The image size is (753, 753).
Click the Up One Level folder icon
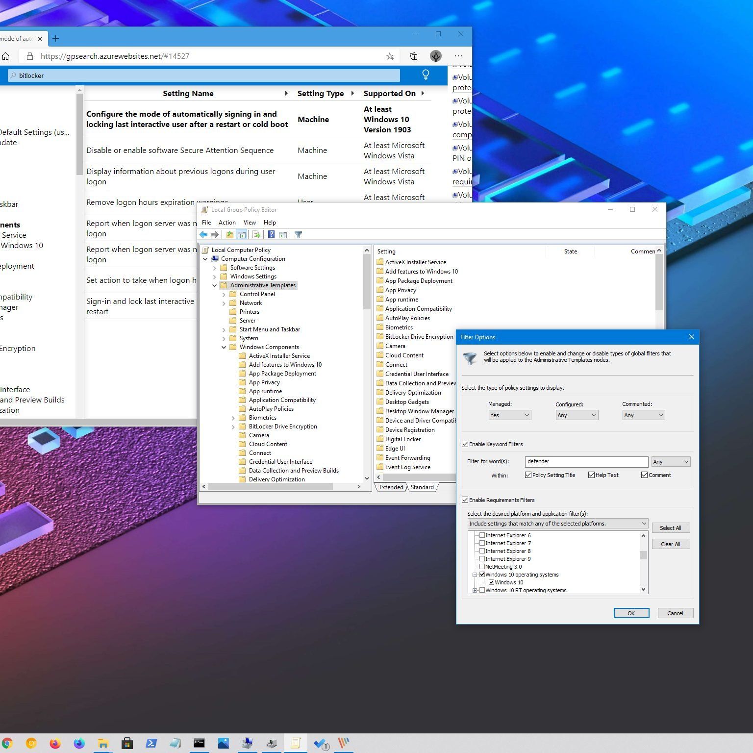(x=229, y=235)
